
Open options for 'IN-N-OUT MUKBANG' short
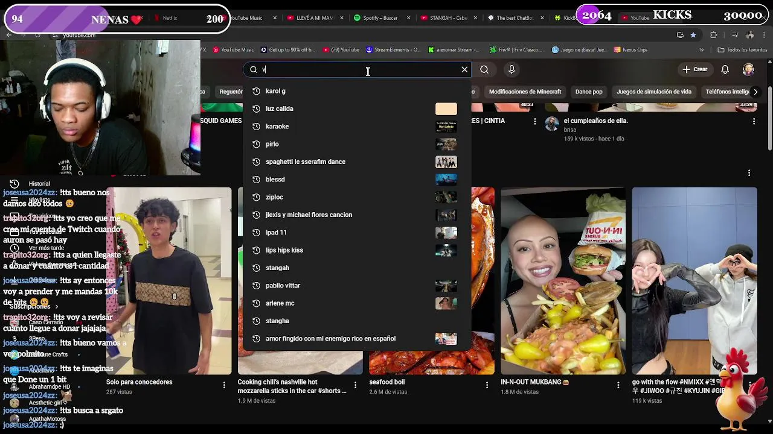pyautogui.click(x=618, y=385)
